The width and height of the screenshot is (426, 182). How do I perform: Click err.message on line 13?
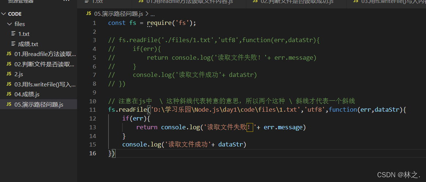click(x=283, y=127)
